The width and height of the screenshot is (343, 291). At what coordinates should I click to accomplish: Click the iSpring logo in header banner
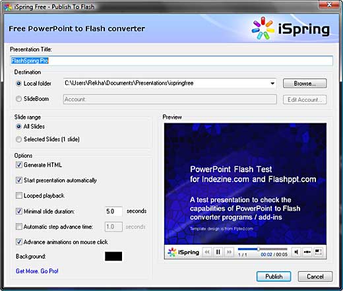pyautogui.click(x=290, y=28)
